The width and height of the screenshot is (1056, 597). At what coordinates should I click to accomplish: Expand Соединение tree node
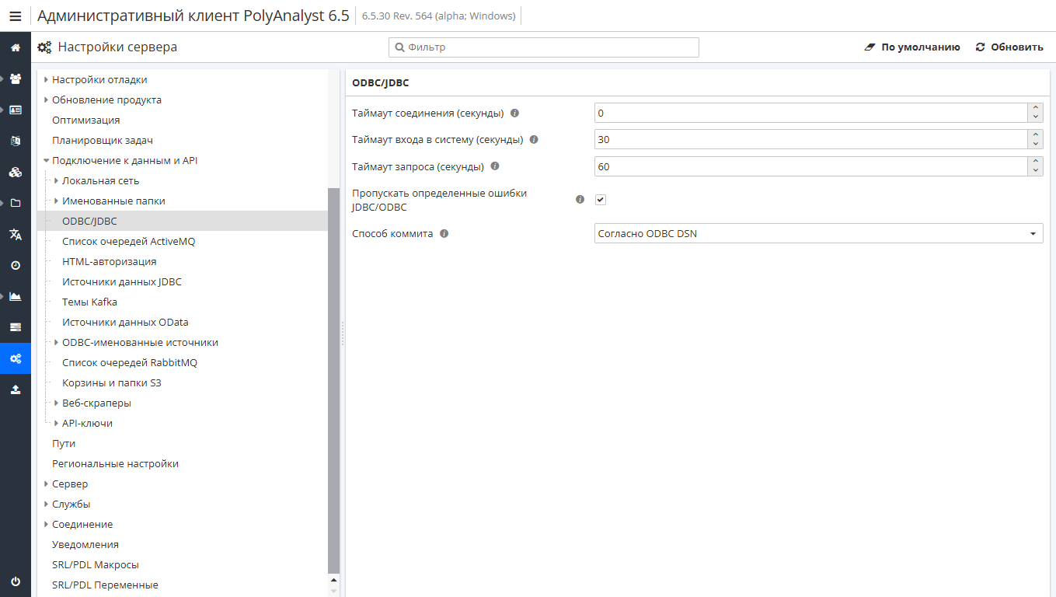click(x=47, y=524)
